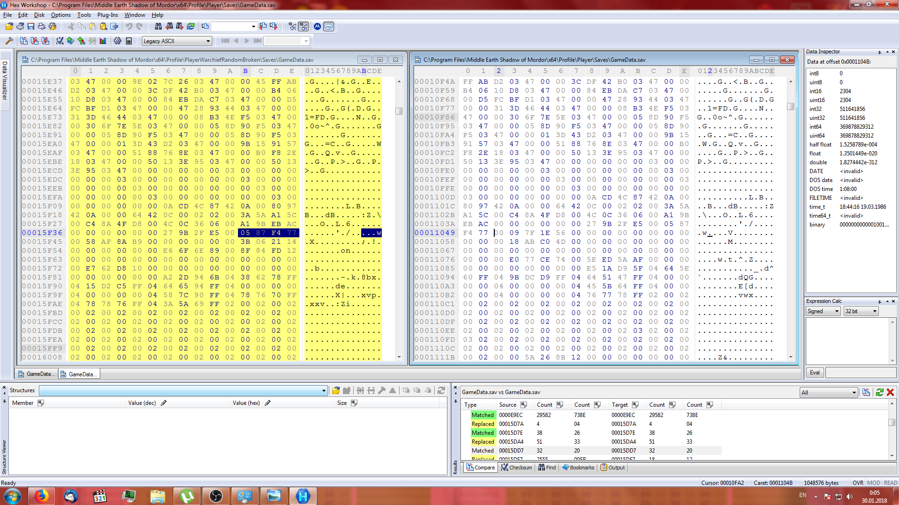This screenshot has height=505, width=899.
Task: Open the Base Converter calculator icon
Action: pyautogui.click(x=129, y=41)
